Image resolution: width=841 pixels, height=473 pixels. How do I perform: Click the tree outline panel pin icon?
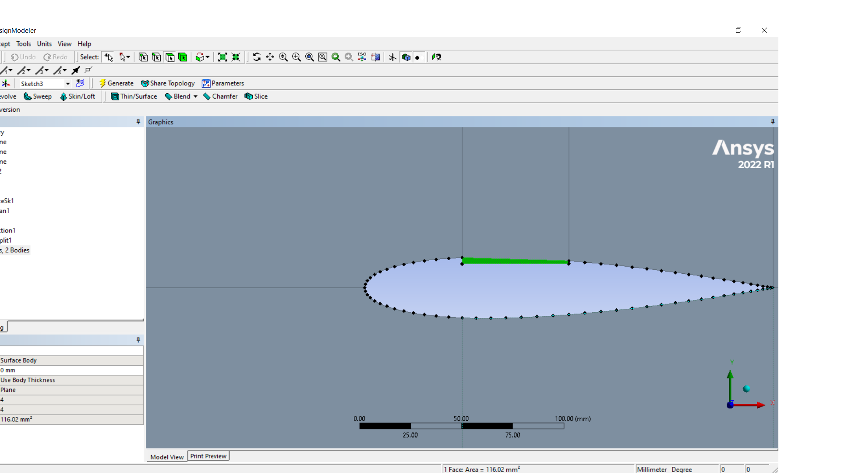coord(138,122)
